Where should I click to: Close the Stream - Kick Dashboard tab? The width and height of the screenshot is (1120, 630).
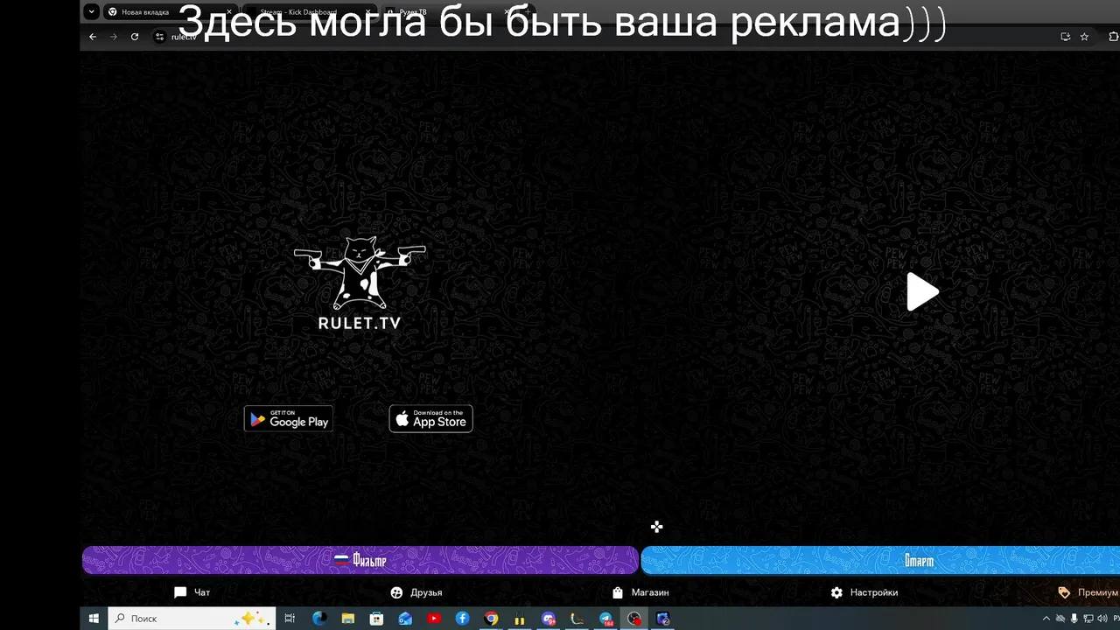click(368, 12)
